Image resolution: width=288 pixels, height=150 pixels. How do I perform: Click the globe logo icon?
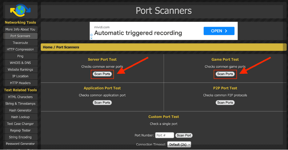[20, 10]
